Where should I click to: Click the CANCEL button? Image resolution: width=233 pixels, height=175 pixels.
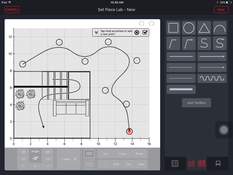pos(12,10)
